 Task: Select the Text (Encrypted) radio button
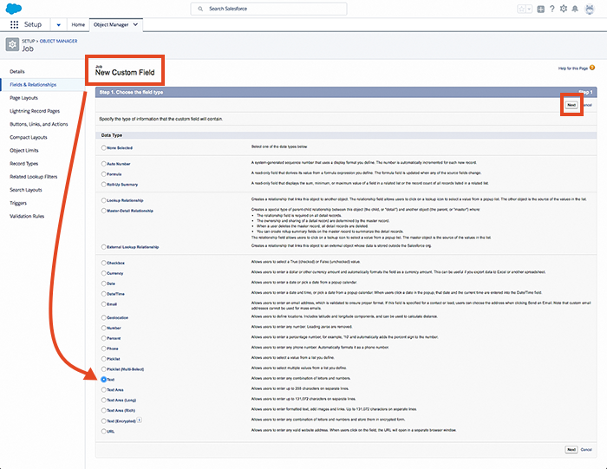pyautogui.click(x=104, y=420)
